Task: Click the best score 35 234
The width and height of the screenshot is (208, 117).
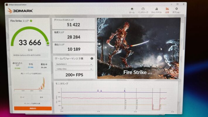Action: [44, 68]
